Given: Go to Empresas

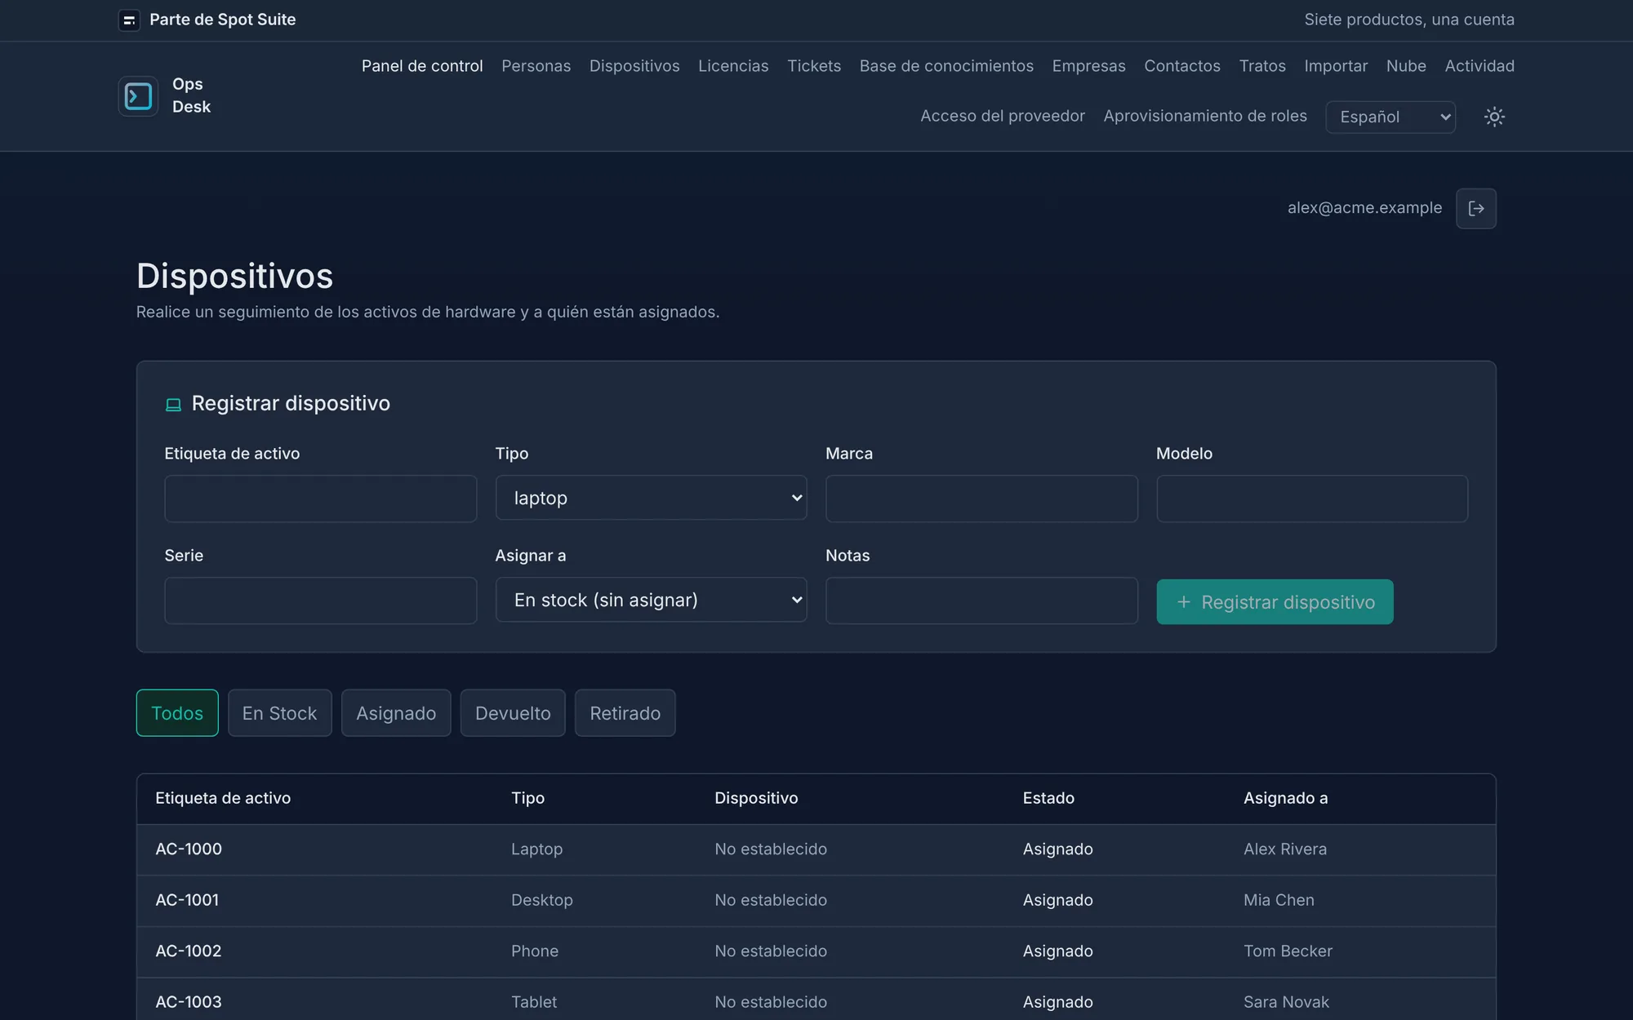Looking at the screenshot, I should pyautogui.click(x=1088, y=66).
